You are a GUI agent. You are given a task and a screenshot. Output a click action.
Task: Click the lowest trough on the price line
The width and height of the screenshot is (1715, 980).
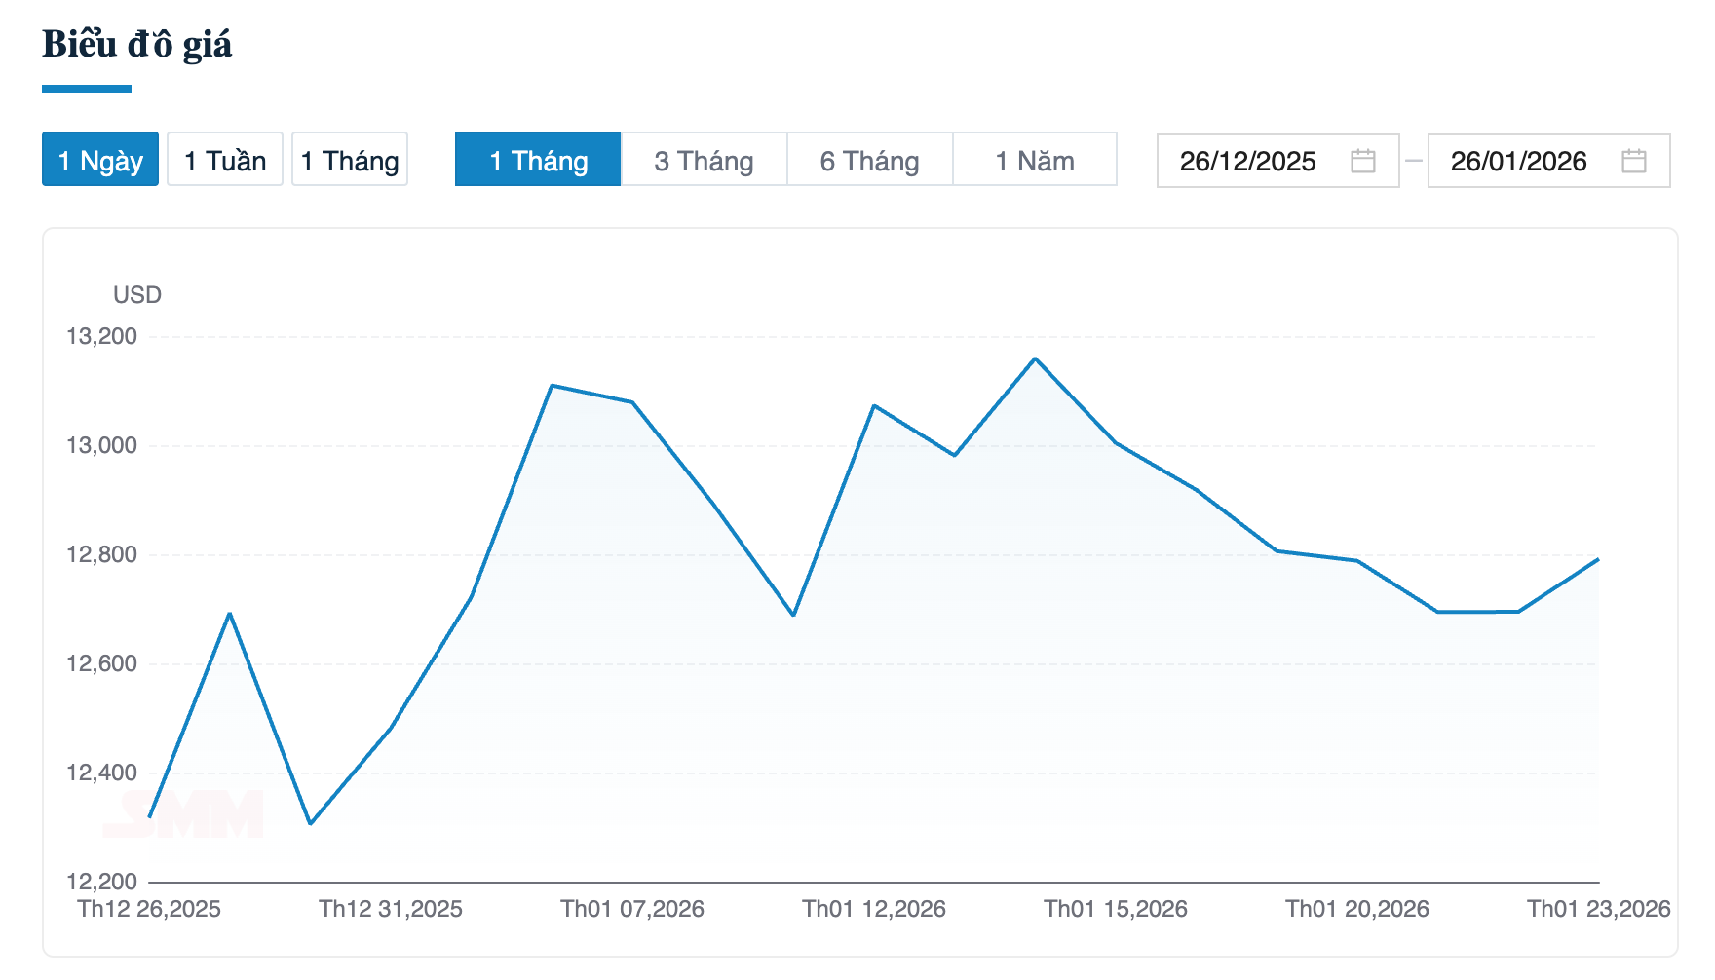[310, 824]
